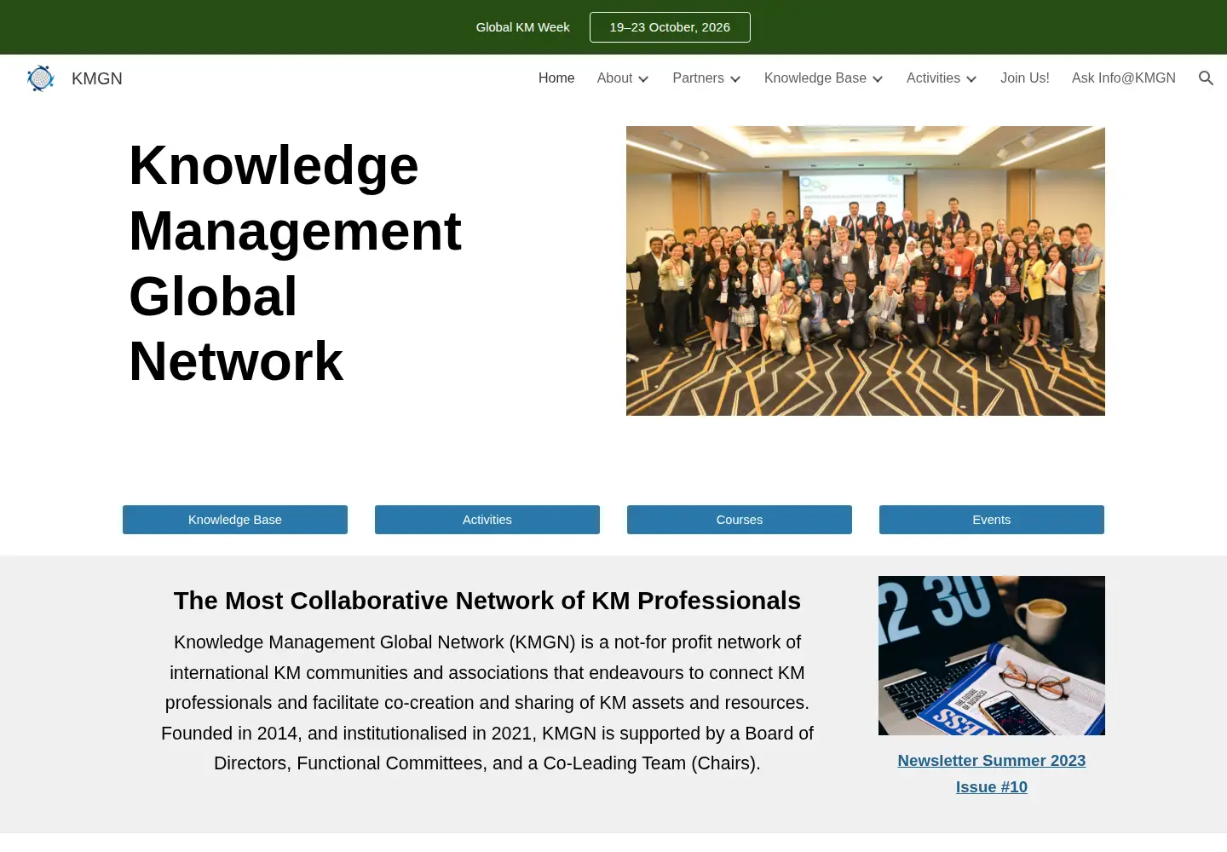Open the Newsletter Summer 2023 Issue #10 link

click(x=992, y=774)
